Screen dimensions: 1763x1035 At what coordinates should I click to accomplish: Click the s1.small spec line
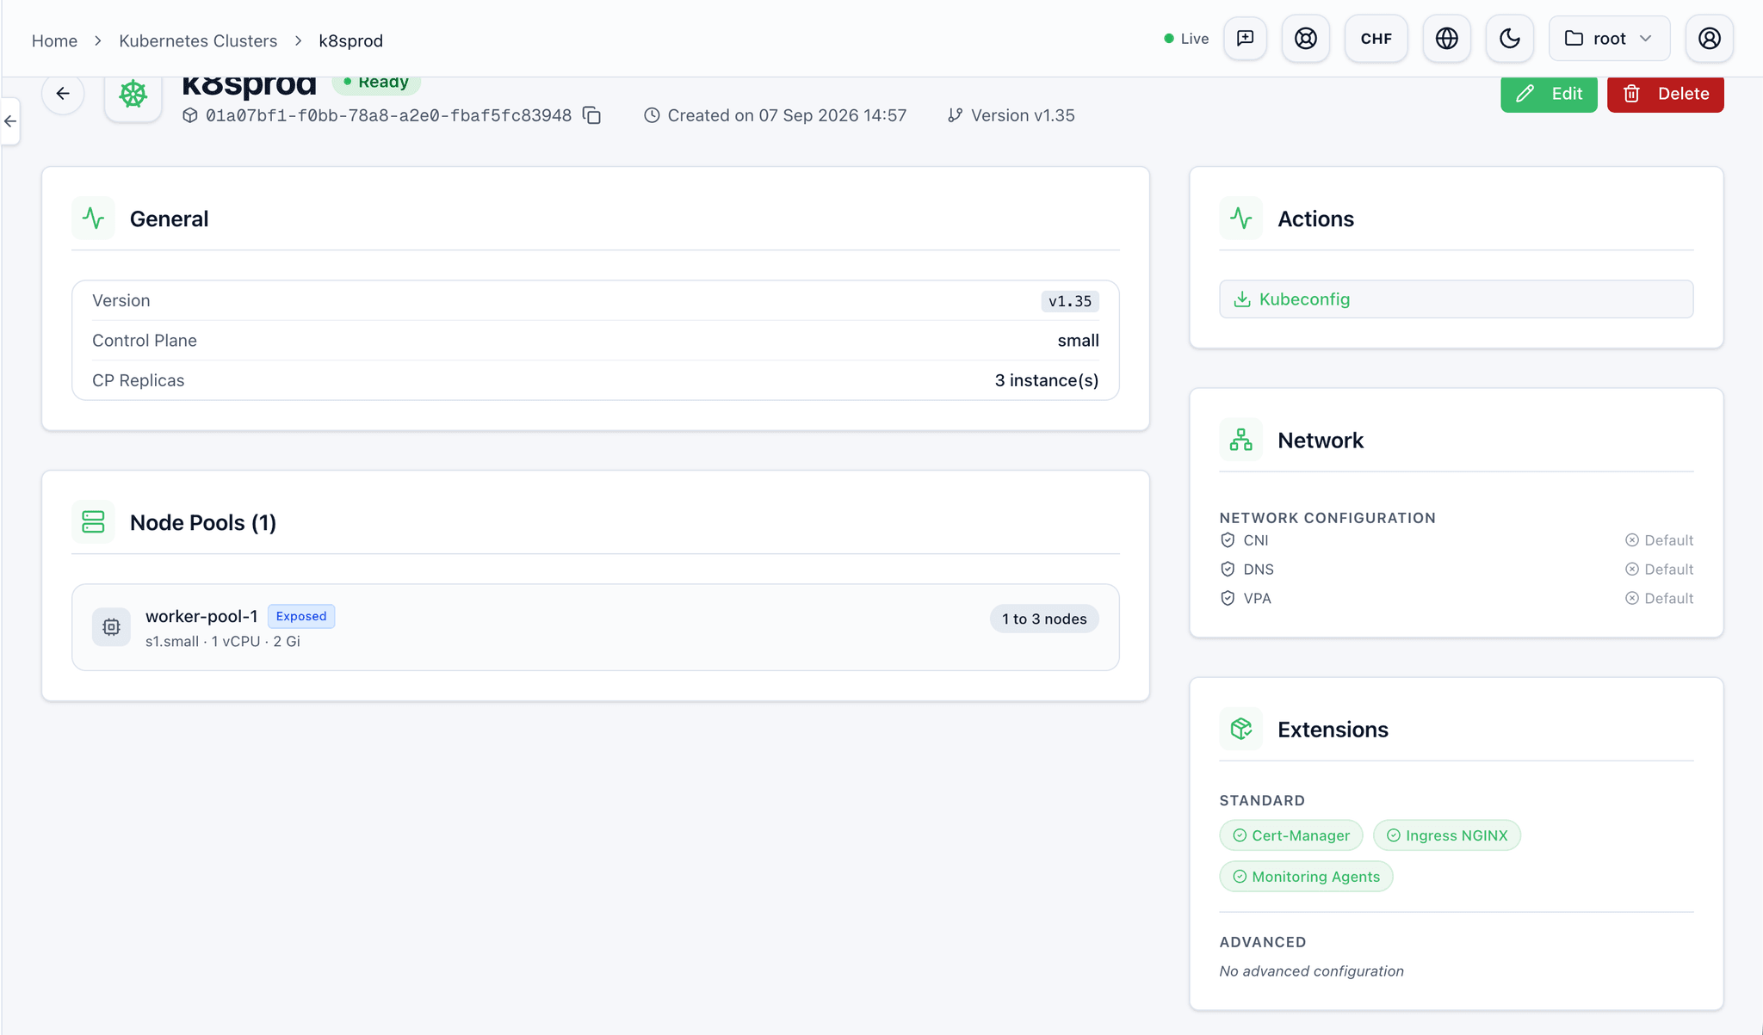coord(222,642)
